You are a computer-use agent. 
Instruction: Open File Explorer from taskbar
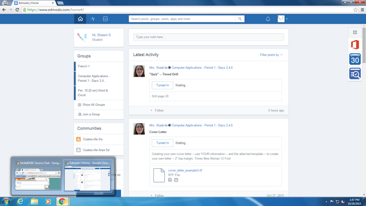tap(34, 201)
